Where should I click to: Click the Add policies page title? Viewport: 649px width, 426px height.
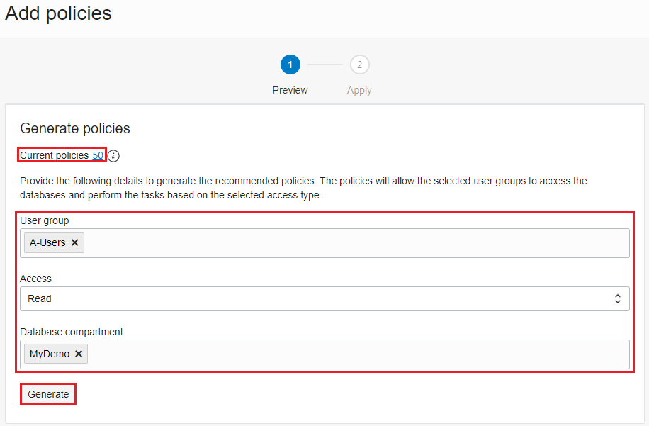(57, 13)
